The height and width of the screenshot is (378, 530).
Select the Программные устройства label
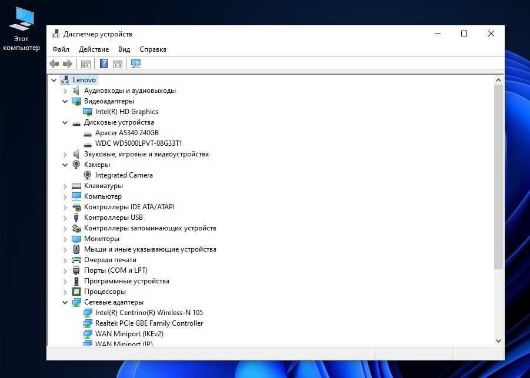pos(126,281)
